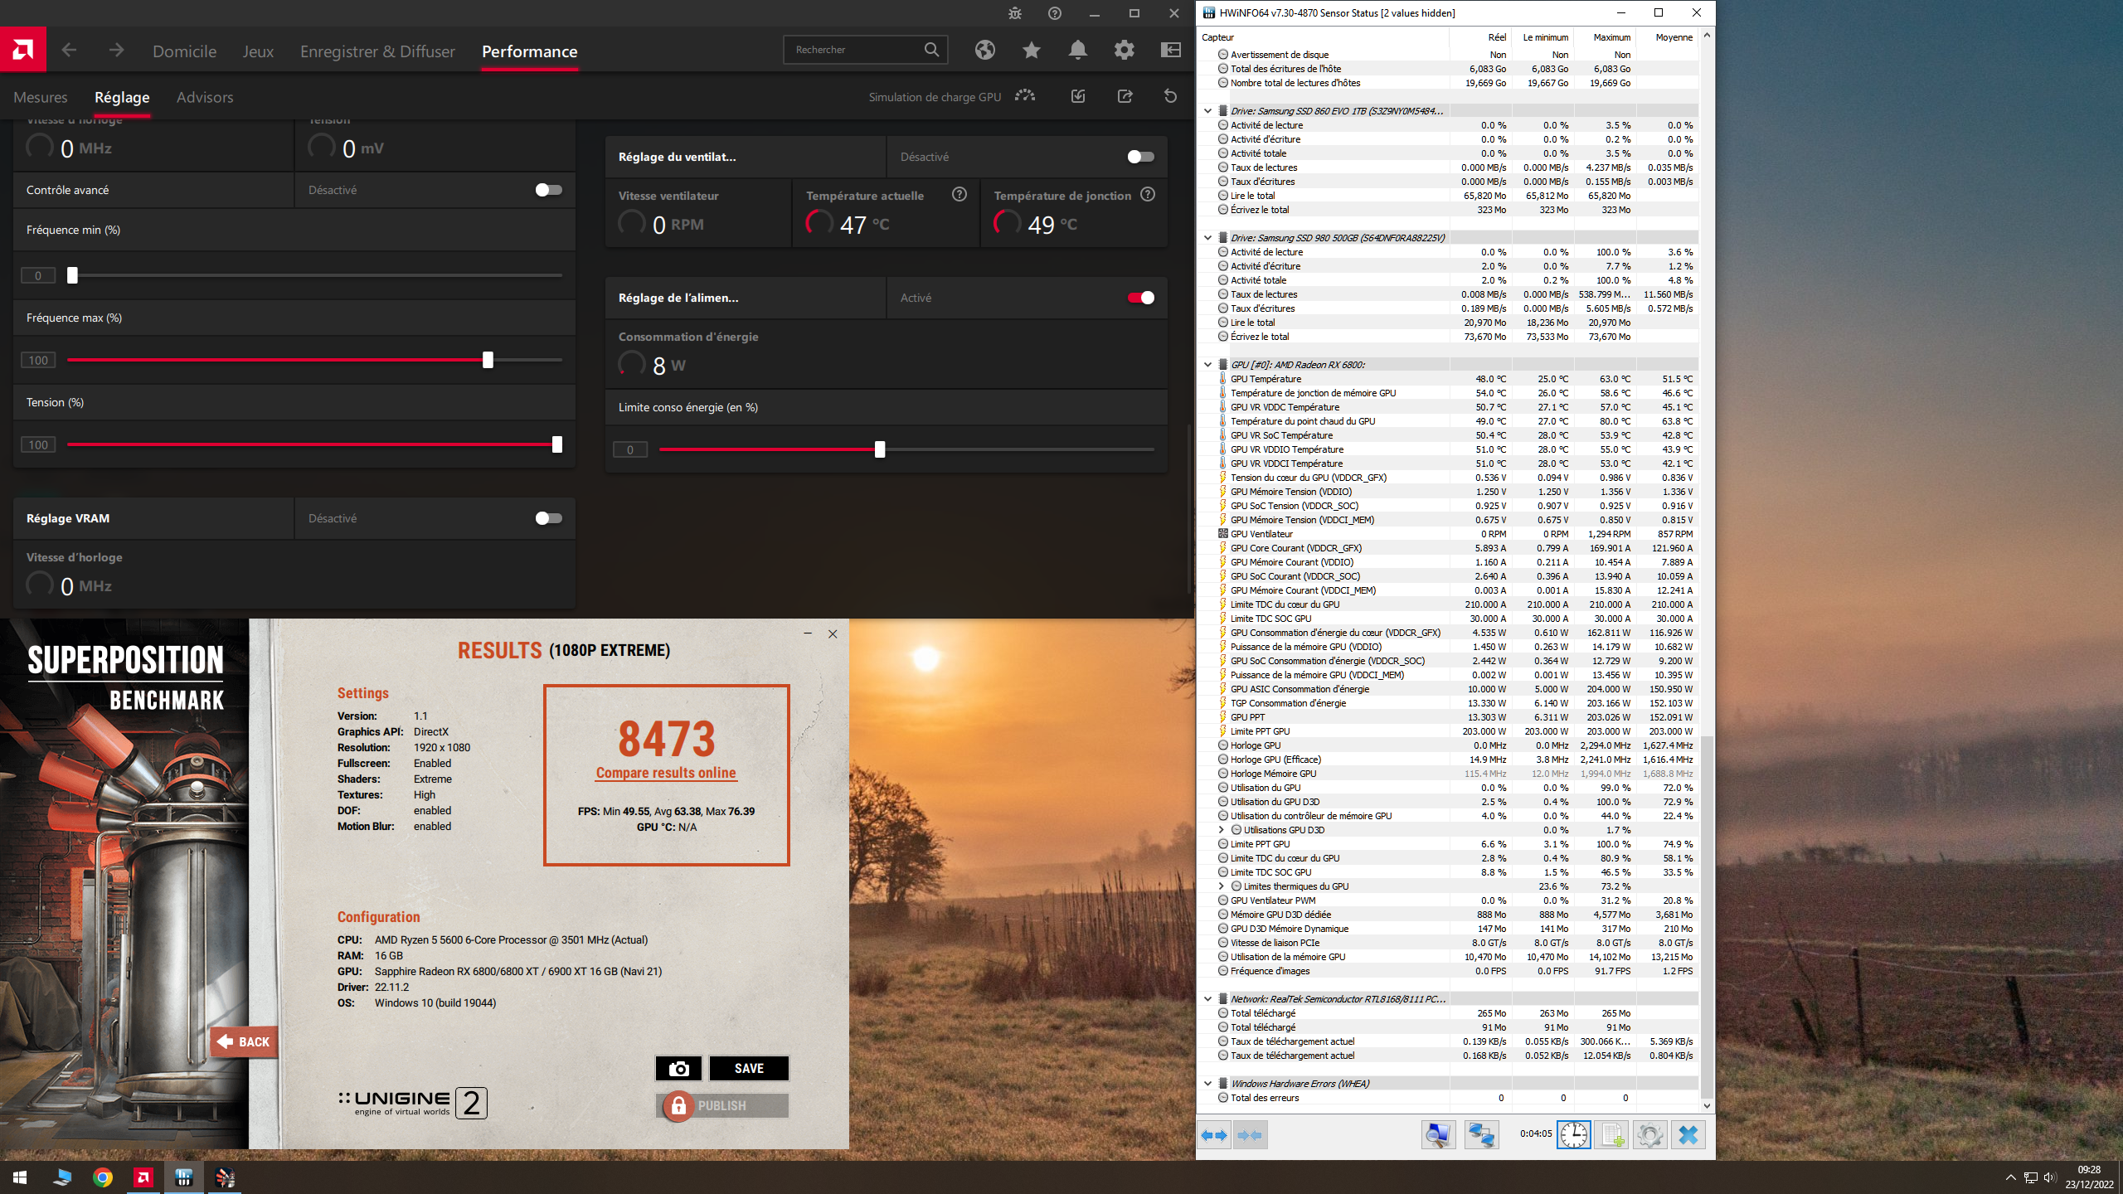Toggle the AMD sidebar panel icon

(1171, 50)
